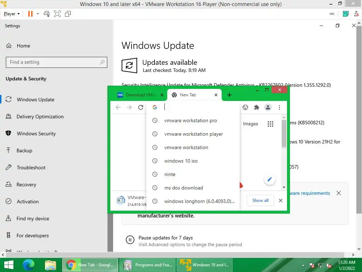Viewport: 362px width, 272px height.
Task: Open a new Chrome tab with plus
Action: point(229,95)
